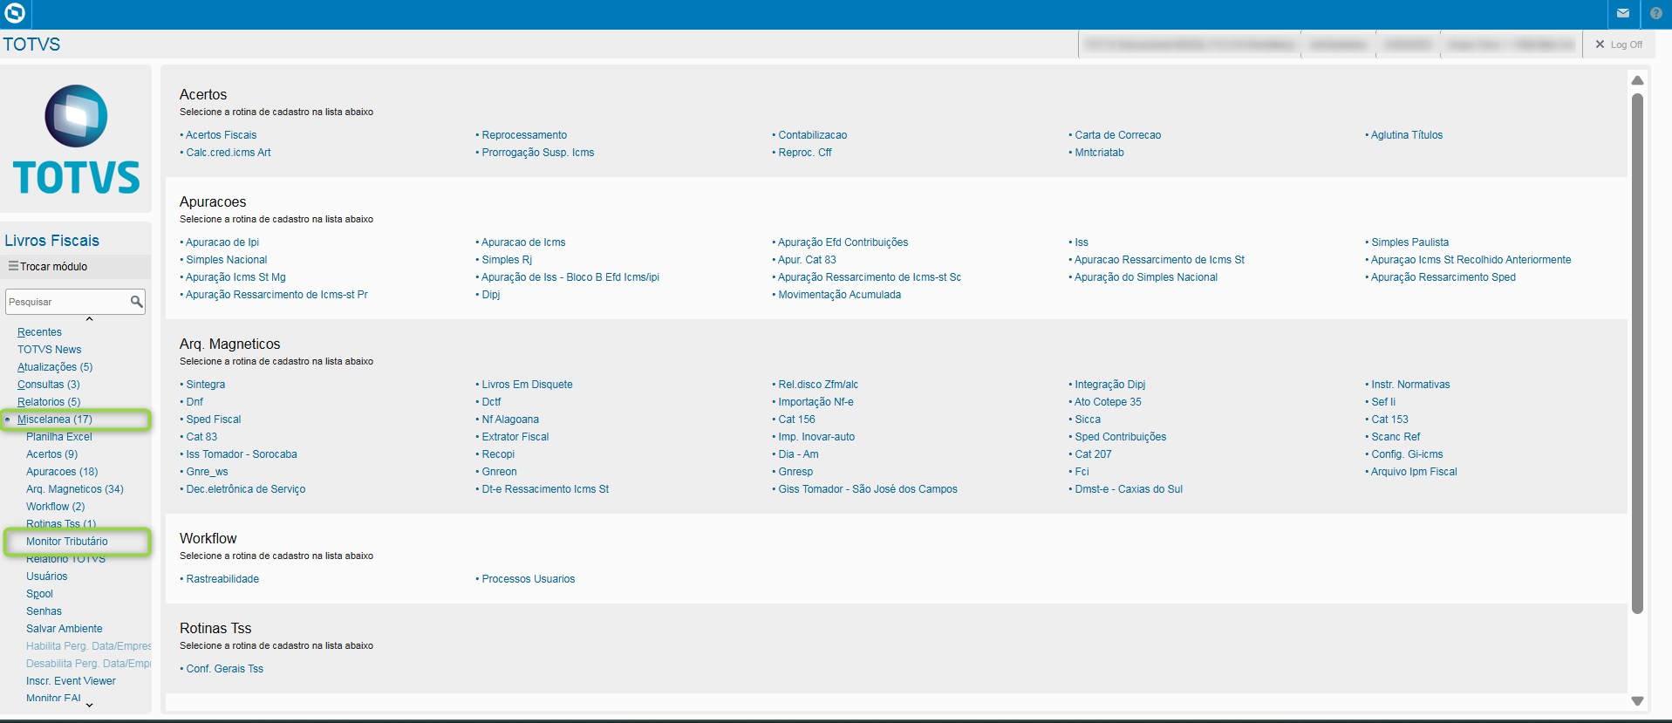Open Simples Nacional routine
The width and height of the screenshot is (1672, 723).
pos(227,260)
